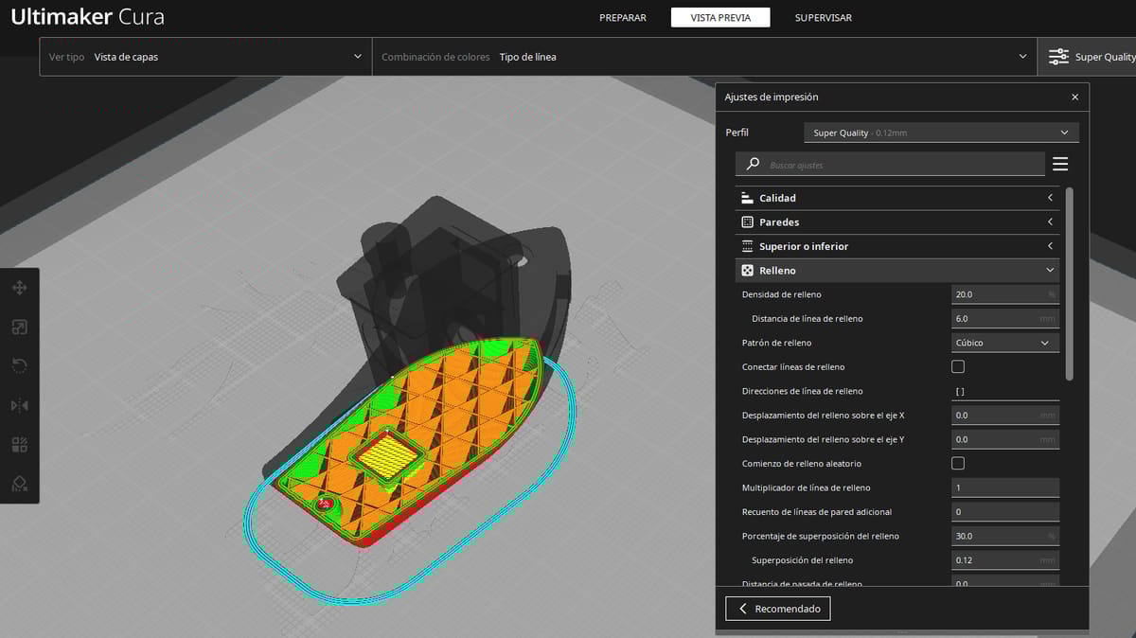This screenshot has height=638, width=1136.
Task: Click the Densidad de relleno label
Action: [782, 294]
